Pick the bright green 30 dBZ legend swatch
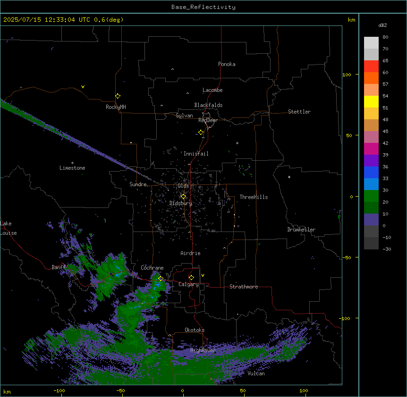 [x=371, y=196]
